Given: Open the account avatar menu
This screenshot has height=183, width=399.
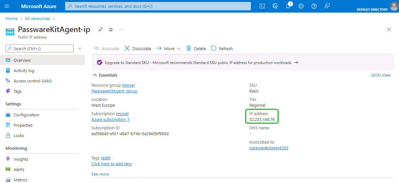Looking at the screenshot, I should 393,6.
